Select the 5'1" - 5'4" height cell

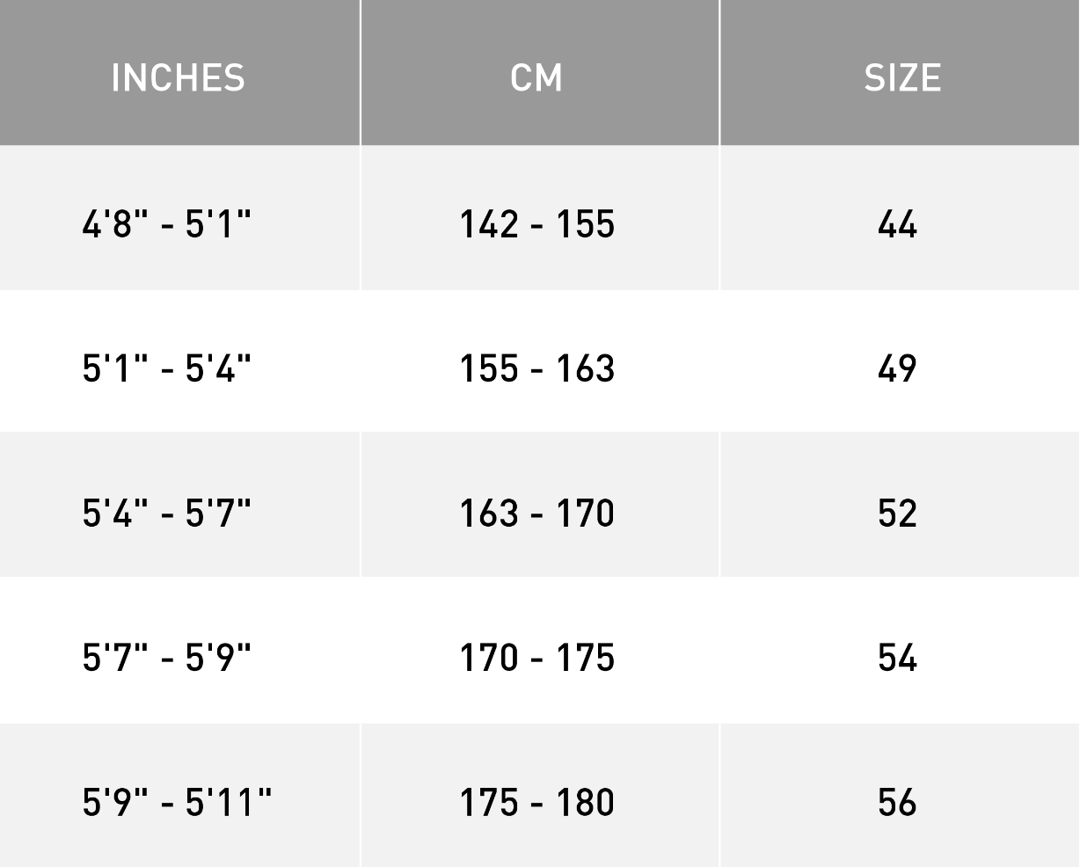coord(167,368)
